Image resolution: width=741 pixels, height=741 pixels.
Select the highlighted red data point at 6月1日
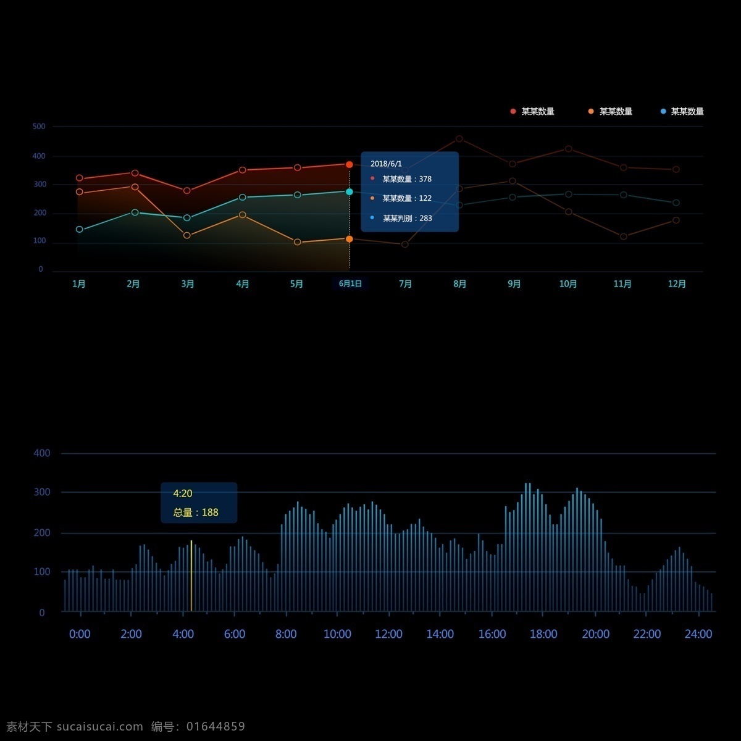[350, 164]
